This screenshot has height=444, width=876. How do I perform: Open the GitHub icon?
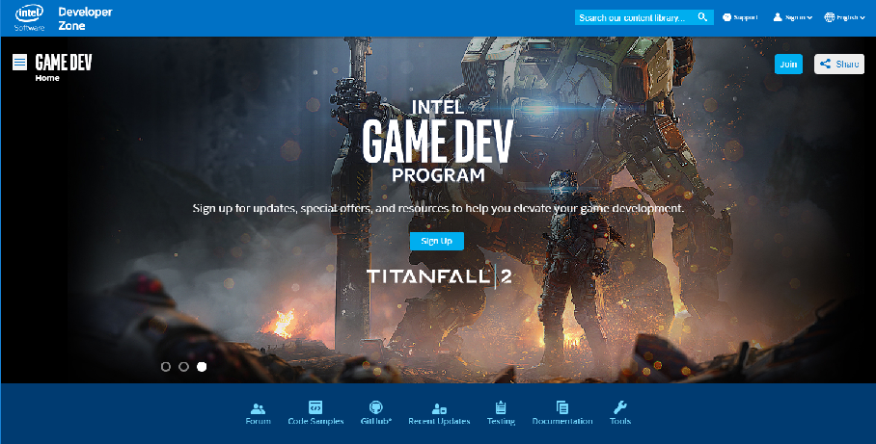tap(376, 407)
